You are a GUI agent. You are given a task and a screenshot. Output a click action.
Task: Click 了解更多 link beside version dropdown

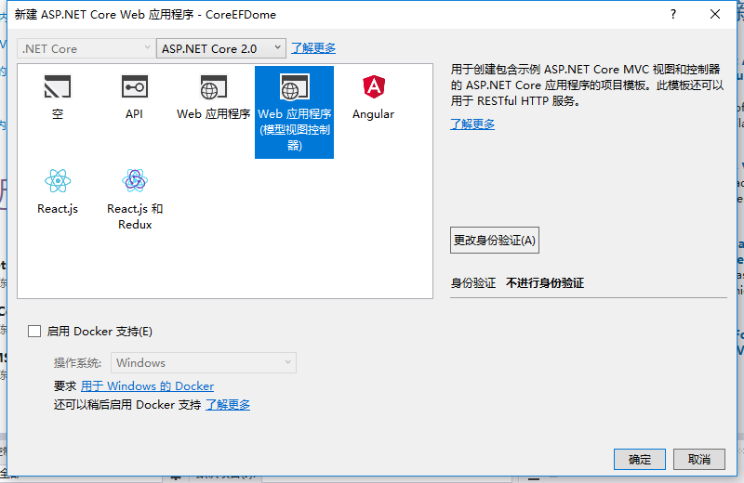[313, 48]
